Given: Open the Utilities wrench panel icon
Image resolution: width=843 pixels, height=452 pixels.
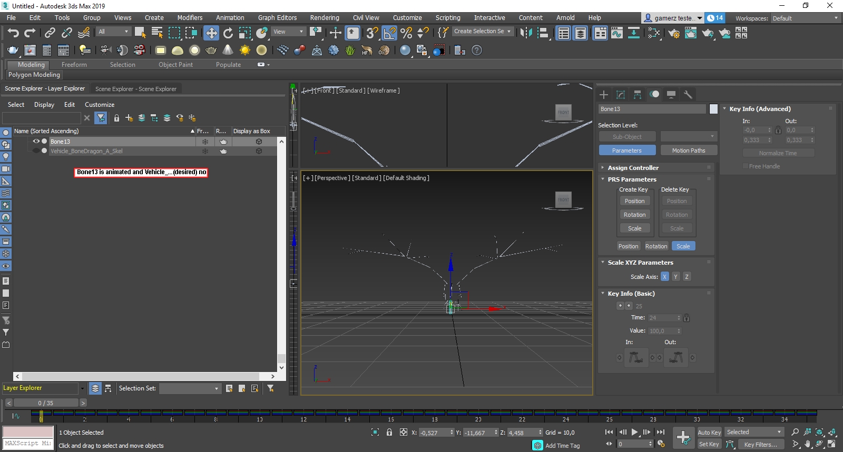Looking at the screenshot, I should coord(688,95).
